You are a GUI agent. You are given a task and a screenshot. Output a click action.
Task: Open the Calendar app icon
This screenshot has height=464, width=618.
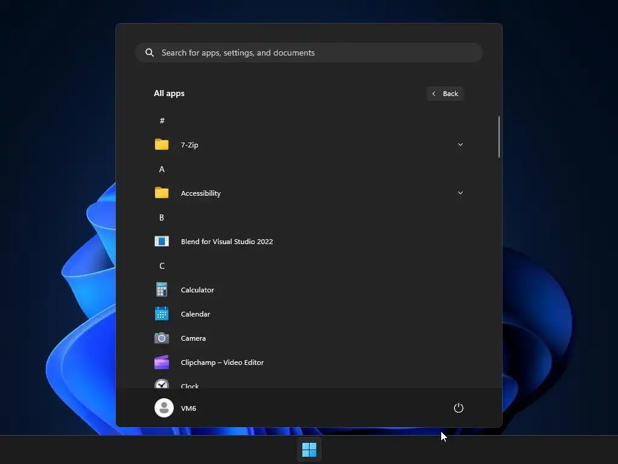coord(162,314)
